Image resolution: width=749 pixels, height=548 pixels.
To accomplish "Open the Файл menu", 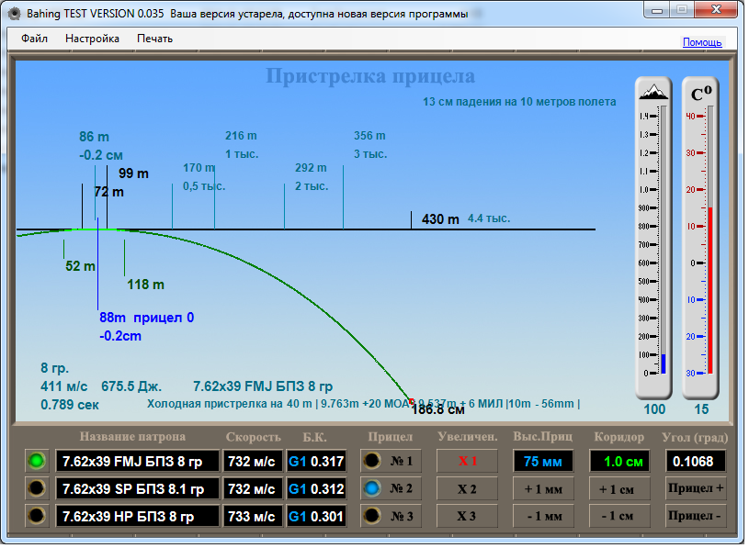I will [35, 39].
